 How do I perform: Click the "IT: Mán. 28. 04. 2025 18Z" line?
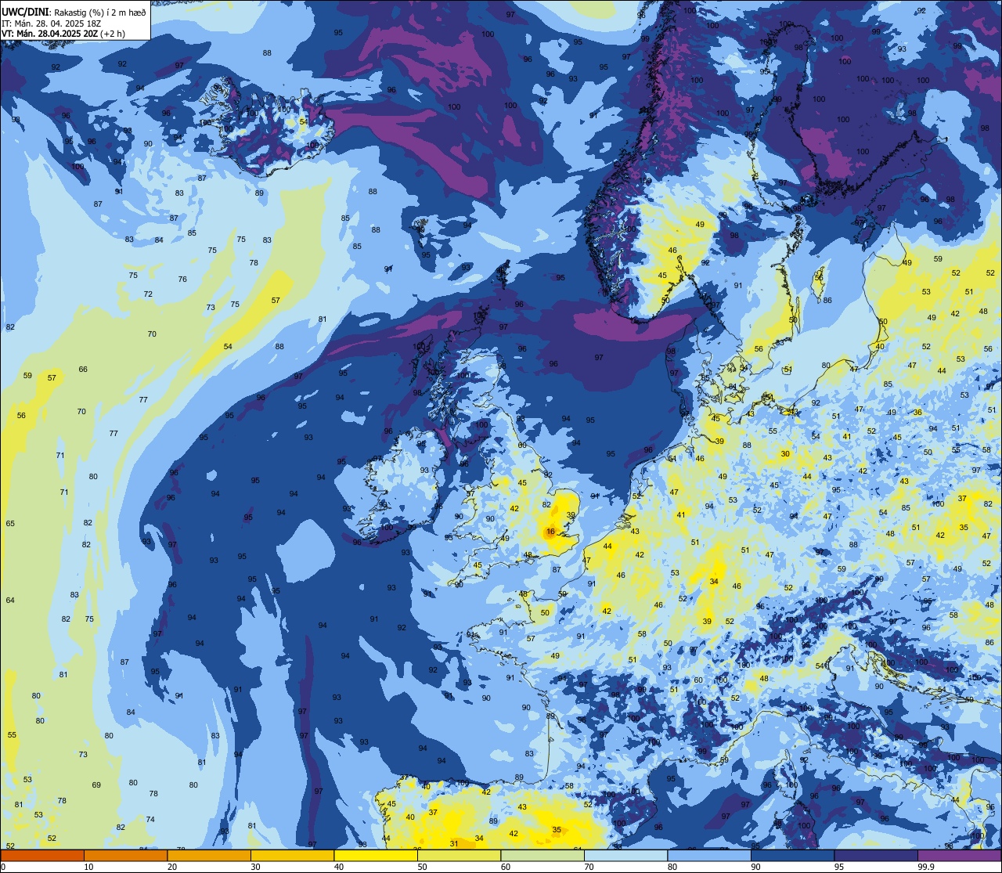(x=51, y=23)
